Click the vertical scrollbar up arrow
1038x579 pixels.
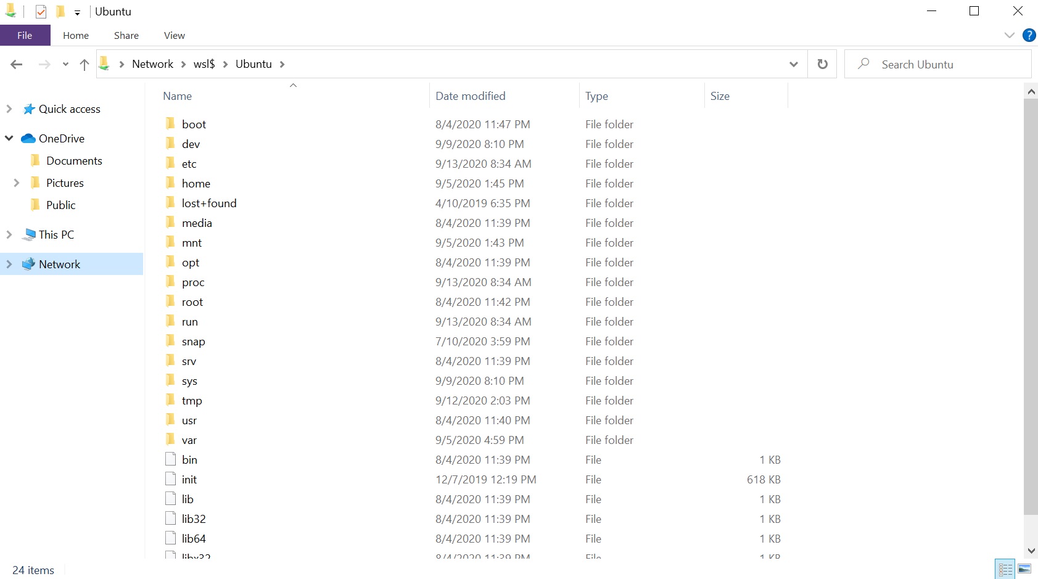coord(1031,91)
